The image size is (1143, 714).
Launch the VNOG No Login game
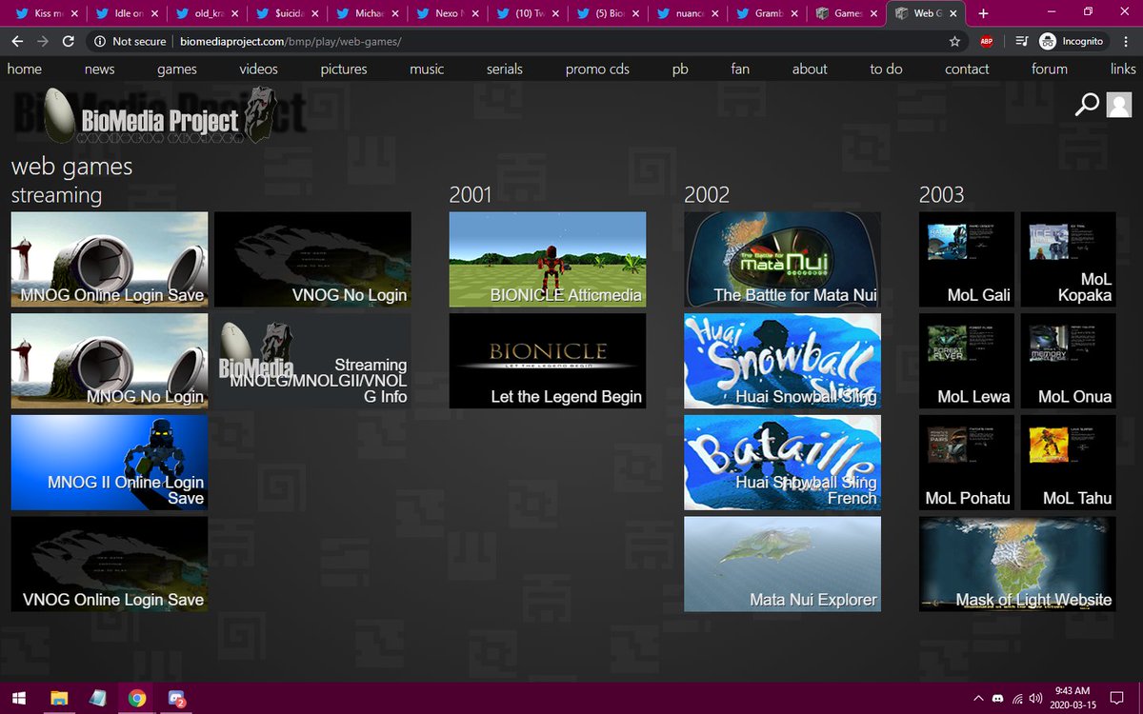312,259
